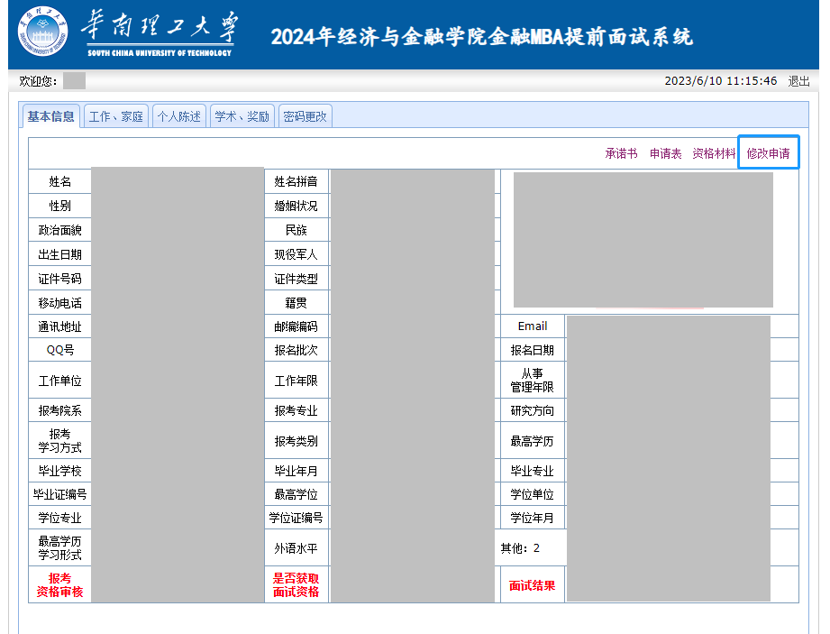Click the university emblem logo
Viewport: 830px width, 634px height.
[43, 32]
